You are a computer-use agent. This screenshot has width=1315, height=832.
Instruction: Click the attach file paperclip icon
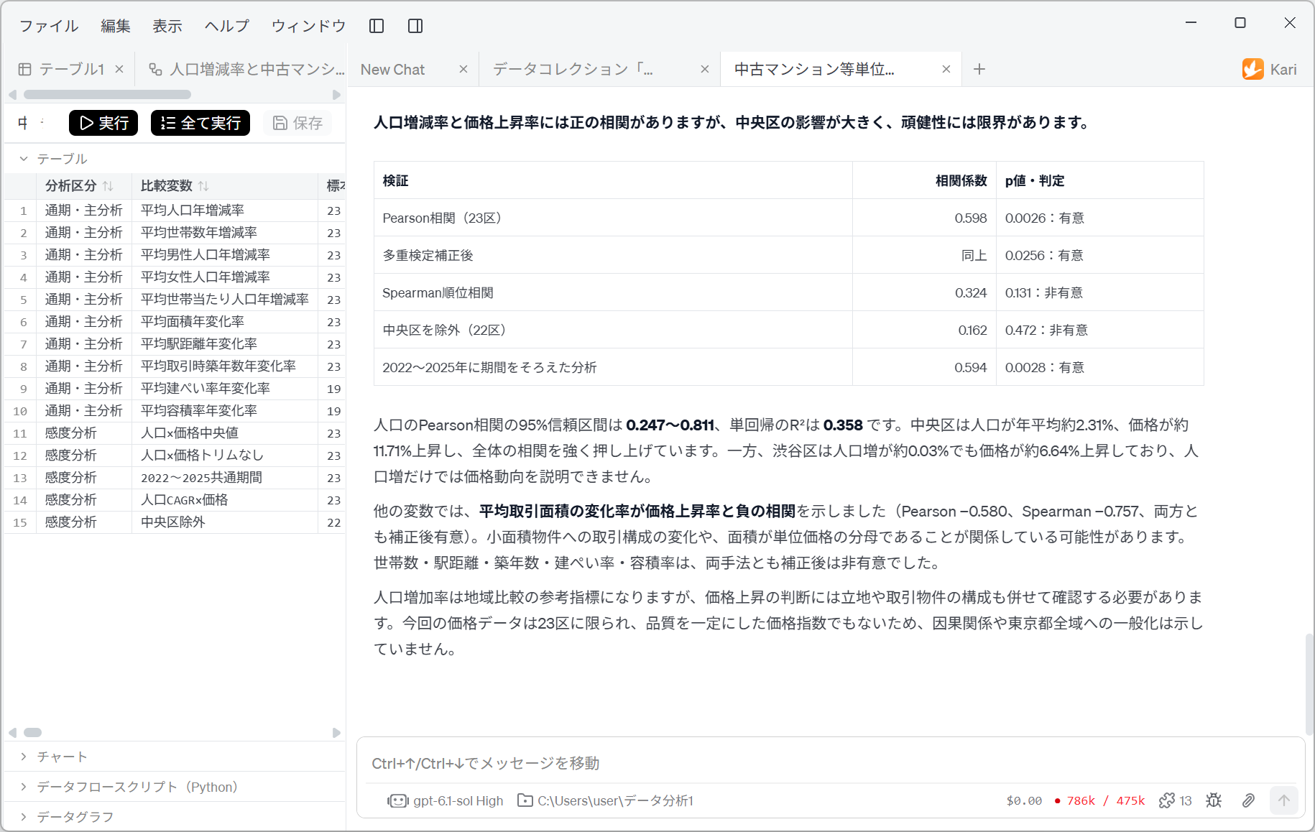pyautogui.click(x=1248, y=800)
